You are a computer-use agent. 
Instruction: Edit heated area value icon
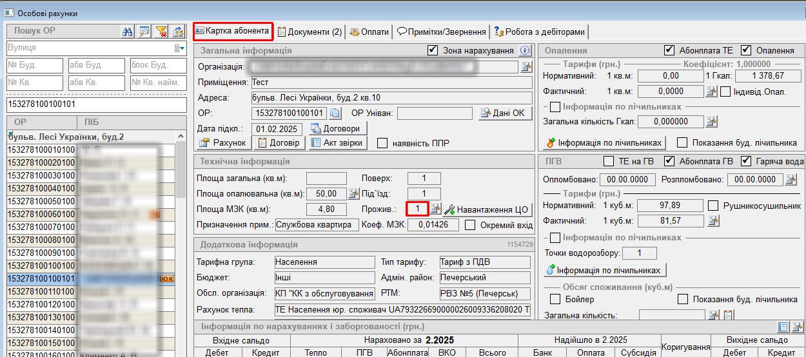(353, 193)
